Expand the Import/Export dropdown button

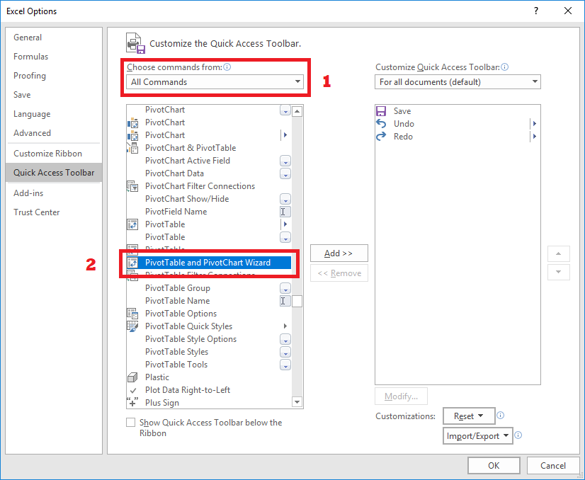click(x=477, y=435)
